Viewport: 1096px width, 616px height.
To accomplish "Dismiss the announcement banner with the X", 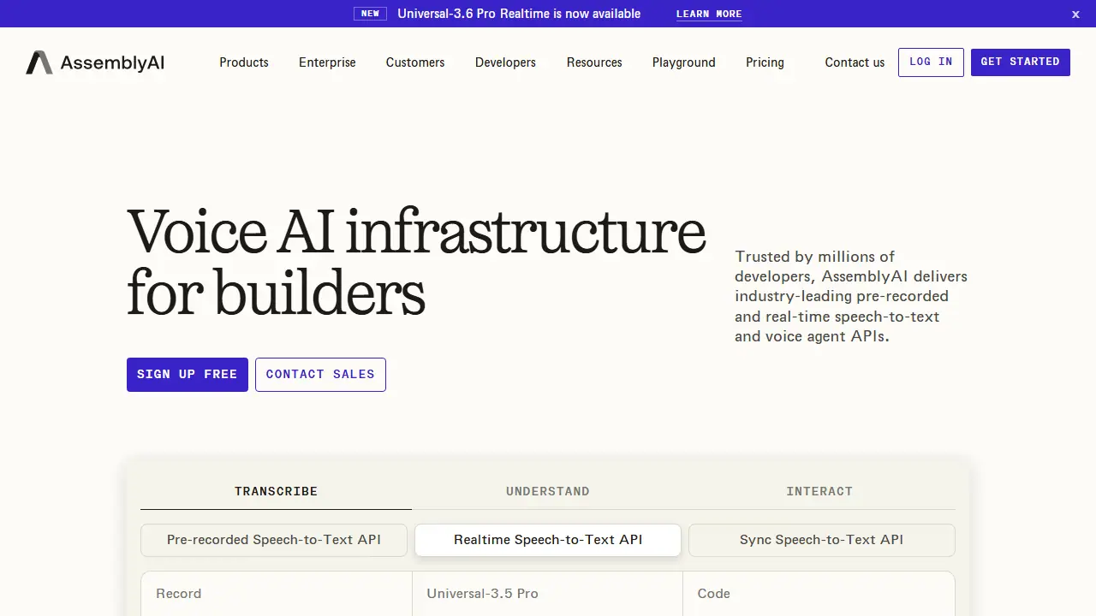I will tap(1075, 14).
